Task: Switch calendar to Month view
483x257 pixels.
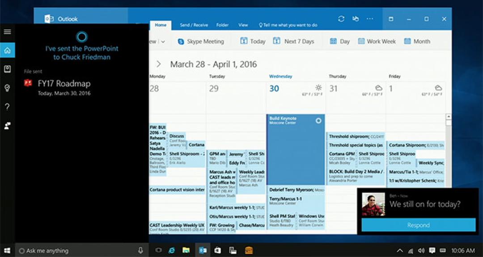Action: point(417,41)
